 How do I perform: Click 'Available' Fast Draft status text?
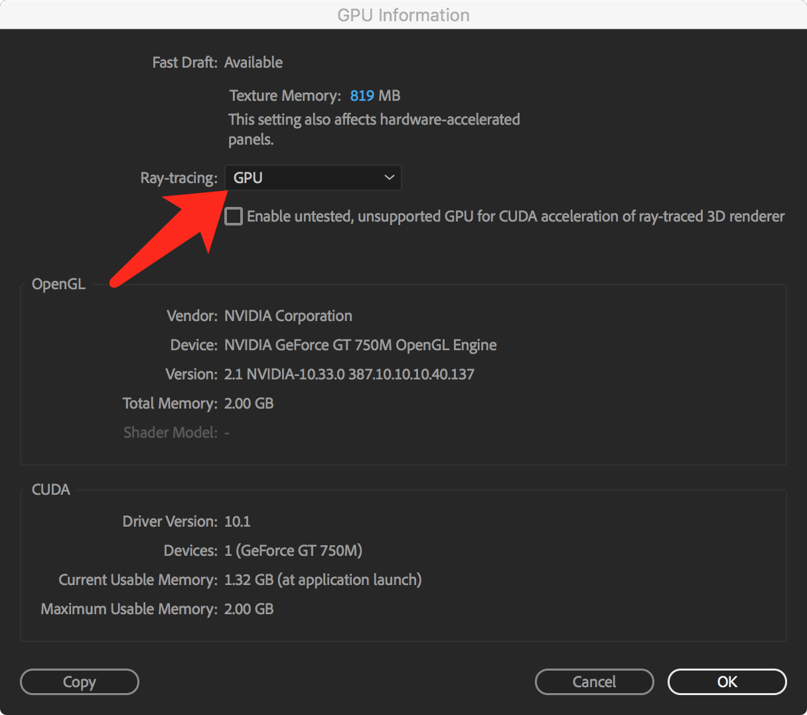pos(254,62)
